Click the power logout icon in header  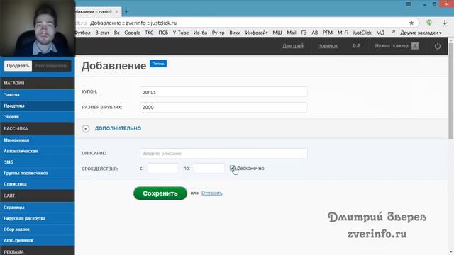coord(438,46)
